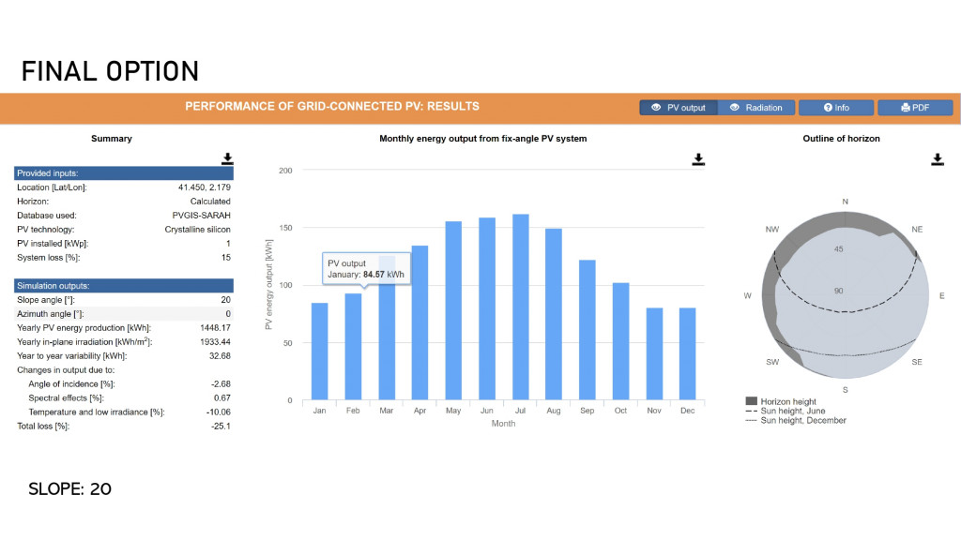The height and width of the screenshot is (540, 961).
Task: Open the Info button
Action: 835,108
